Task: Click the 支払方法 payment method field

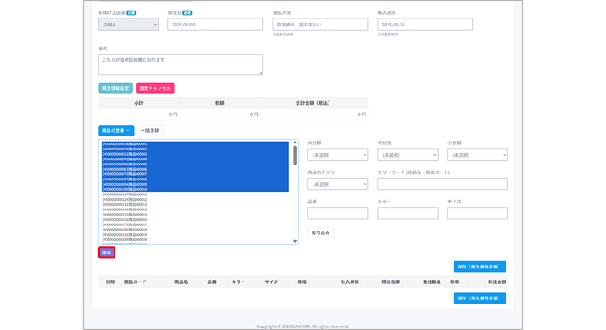Action: (320, 25)
